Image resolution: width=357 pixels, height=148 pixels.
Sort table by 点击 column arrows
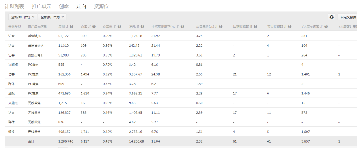point(90,27)
